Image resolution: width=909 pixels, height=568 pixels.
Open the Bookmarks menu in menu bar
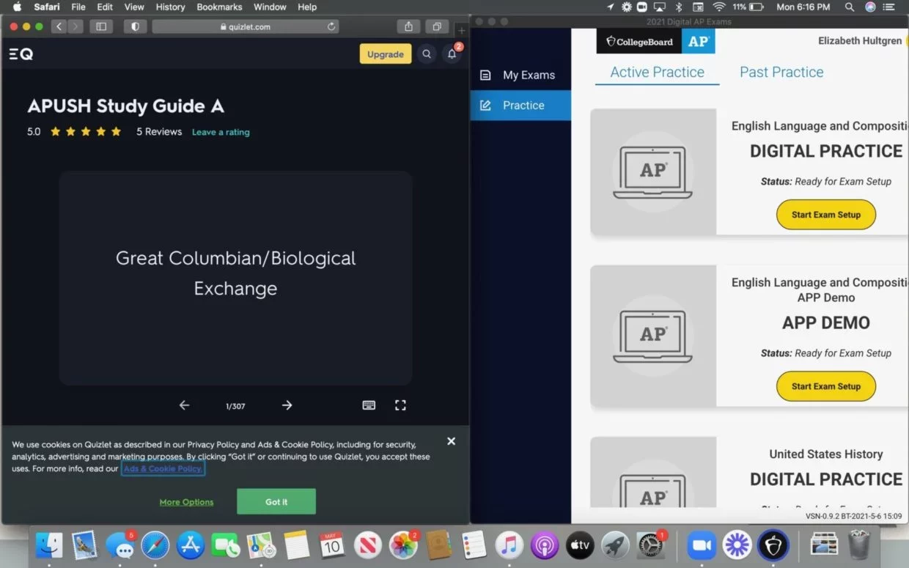[x=219, y=7]
